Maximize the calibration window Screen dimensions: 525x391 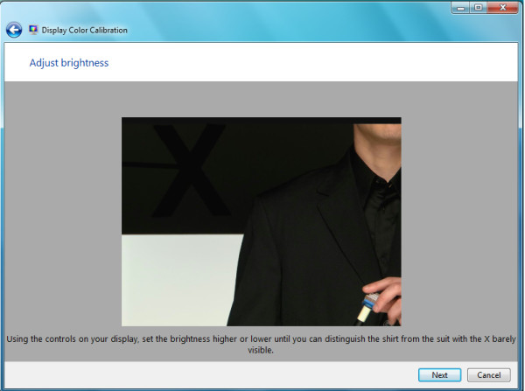pos(478,7)
